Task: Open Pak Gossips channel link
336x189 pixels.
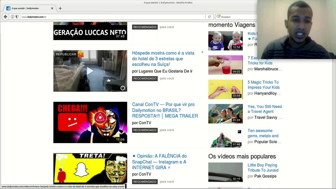Action: tap(265, 176)
